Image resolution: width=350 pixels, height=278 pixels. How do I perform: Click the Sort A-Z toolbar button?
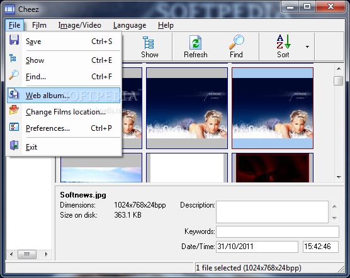[x=283, y=47]
